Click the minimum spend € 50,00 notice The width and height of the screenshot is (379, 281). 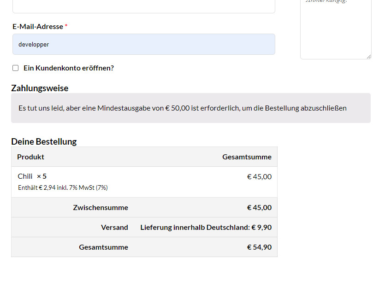click(183, 108)
